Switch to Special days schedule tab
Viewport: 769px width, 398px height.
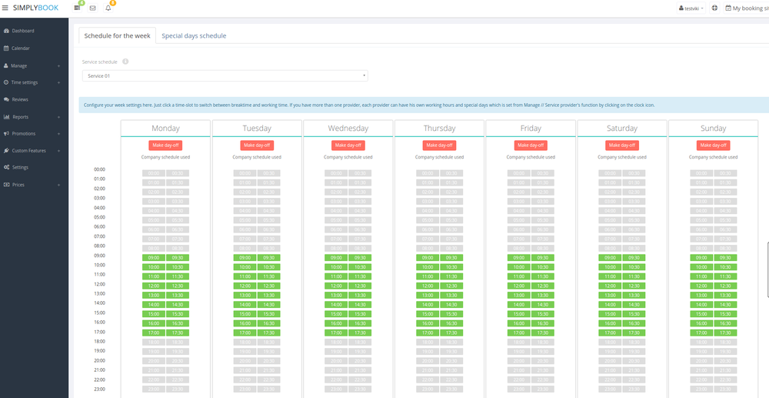[194, 35]
